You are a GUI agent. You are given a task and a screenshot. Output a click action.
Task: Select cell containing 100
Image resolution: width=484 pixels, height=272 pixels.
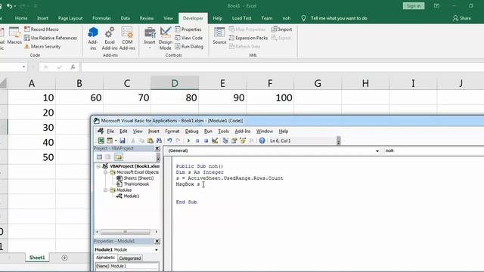270,97
